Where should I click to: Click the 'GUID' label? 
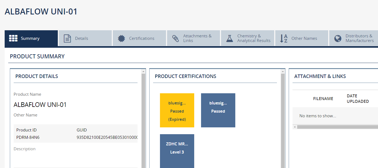click(x=82, y=130)
